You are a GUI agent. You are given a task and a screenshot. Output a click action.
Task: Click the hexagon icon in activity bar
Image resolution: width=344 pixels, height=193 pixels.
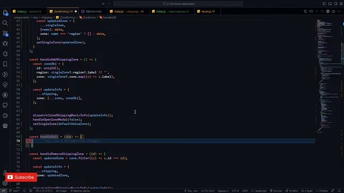tap(5, 116)
